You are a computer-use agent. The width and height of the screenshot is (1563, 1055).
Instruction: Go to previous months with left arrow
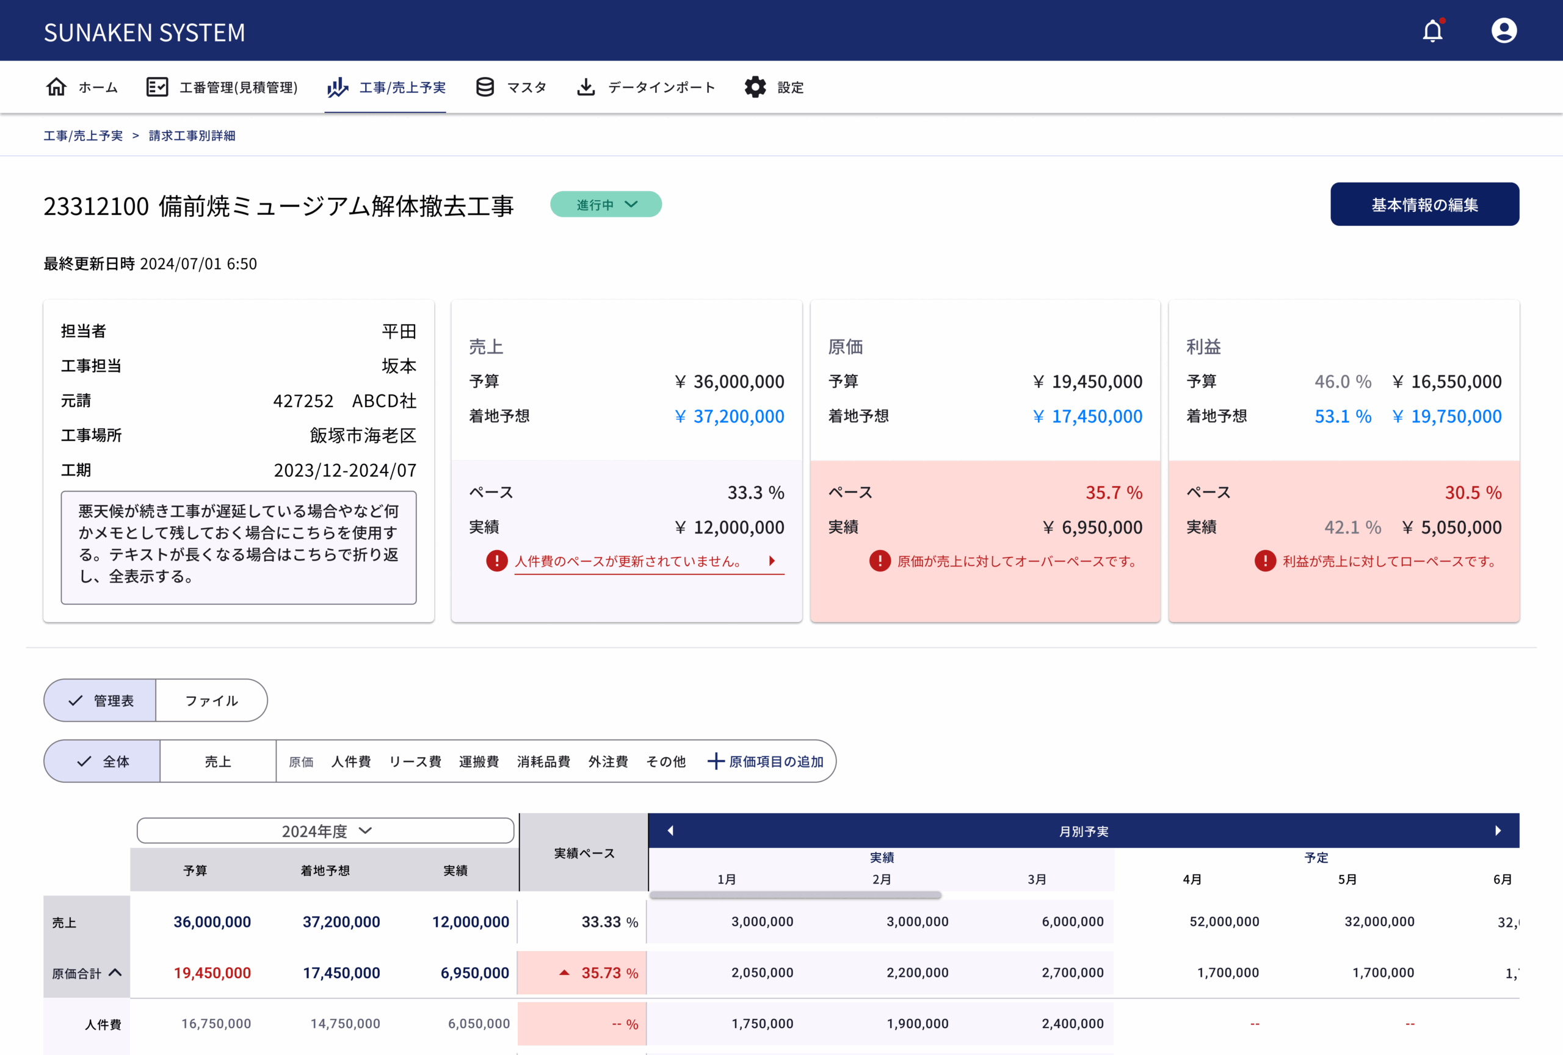670,830
